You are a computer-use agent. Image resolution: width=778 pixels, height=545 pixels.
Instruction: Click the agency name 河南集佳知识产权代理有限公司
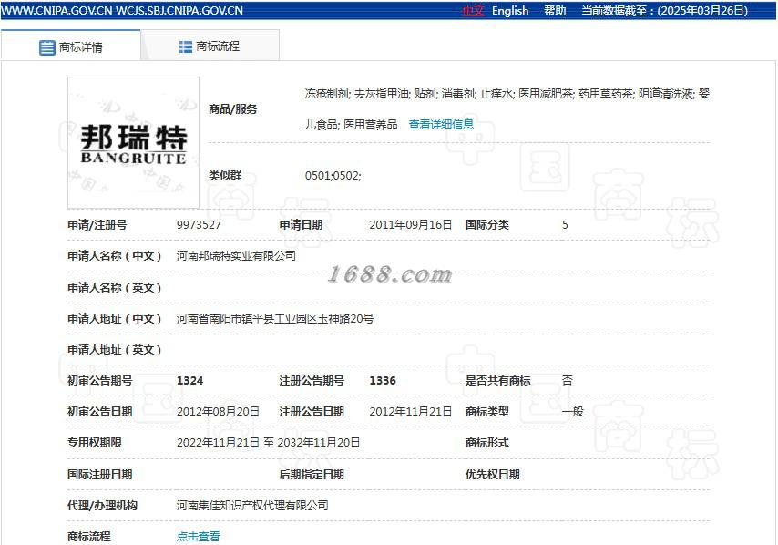(x=252, y=506)
